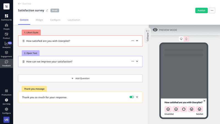Click the Satisfaction survey title

click(x=31, y=10)
